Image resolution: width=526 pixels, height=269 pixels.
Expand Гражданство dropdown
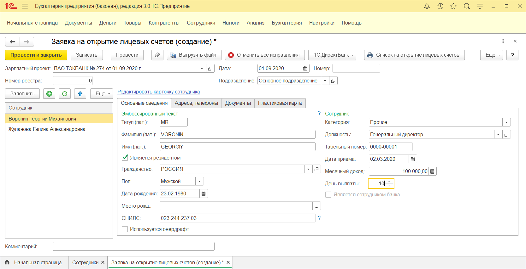[x=308, y=169]
